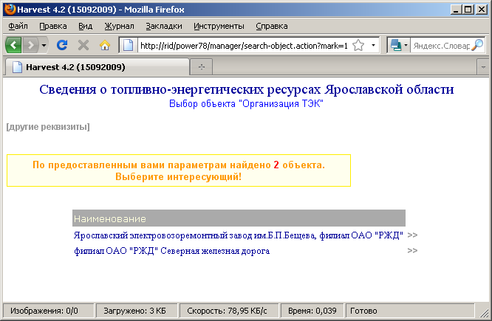Click the Наименование column header
The image size is (492, 321).
pos(239,218)
